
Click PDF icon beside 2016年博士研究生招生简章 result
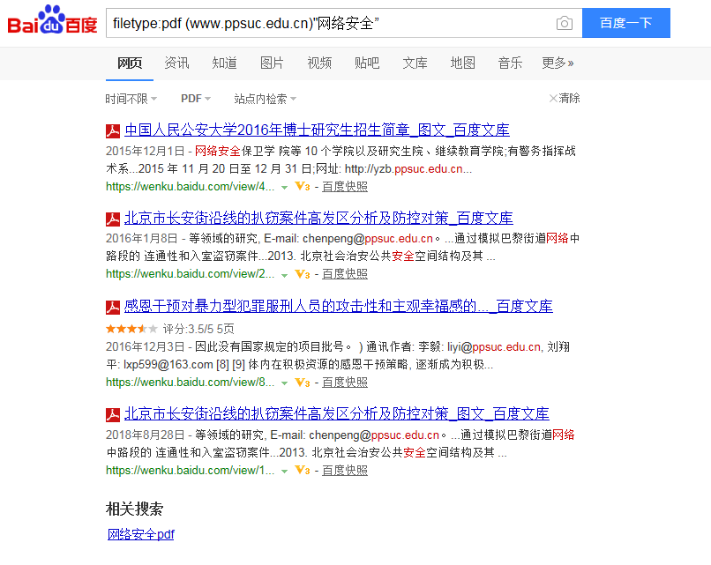pyautogui.click(x=113, y=131)
